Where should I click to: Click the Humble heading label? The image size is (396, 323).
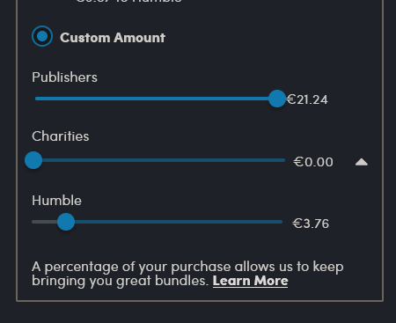(x=56, y=201)
